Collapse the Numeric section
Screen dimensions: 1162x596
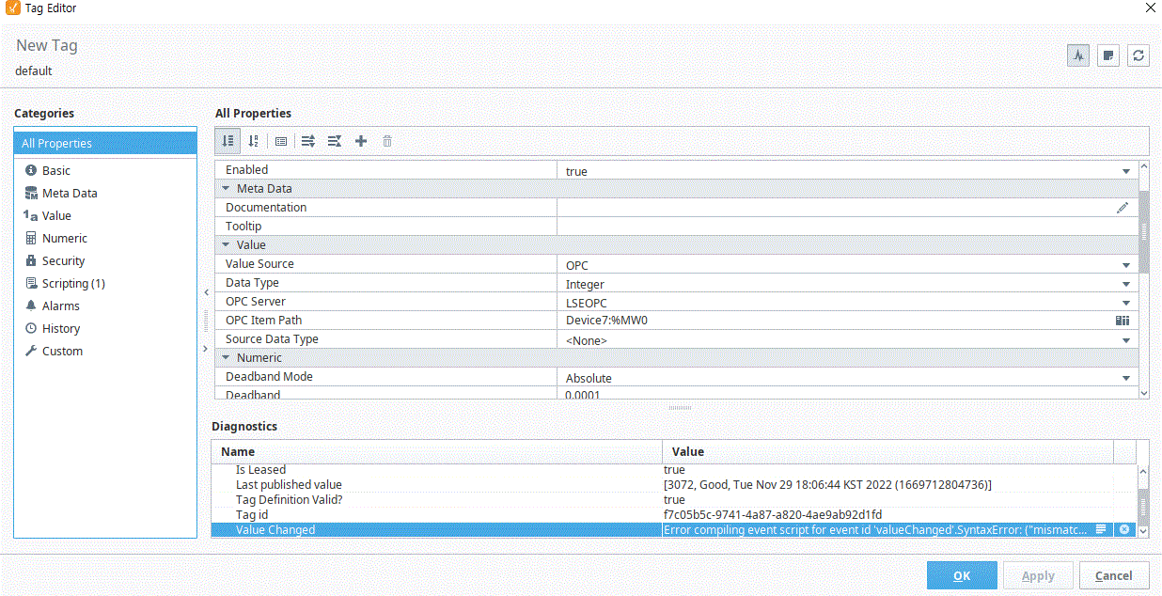(225, 357)
